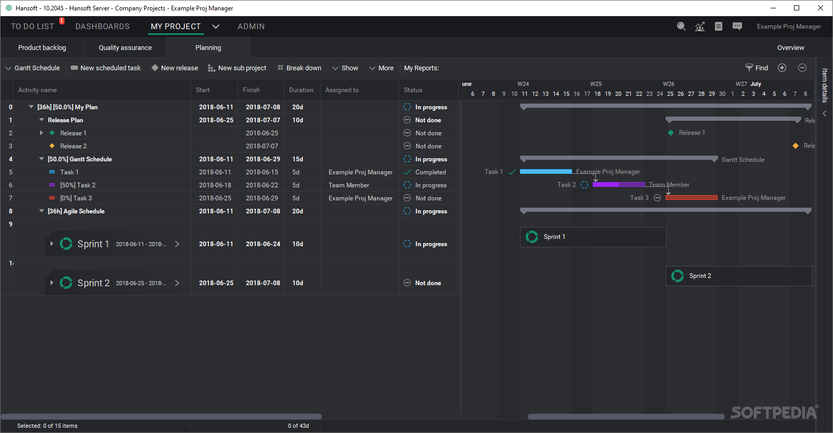
Task: Switch to TO DO LIST tab
Action: pos(32,27)
